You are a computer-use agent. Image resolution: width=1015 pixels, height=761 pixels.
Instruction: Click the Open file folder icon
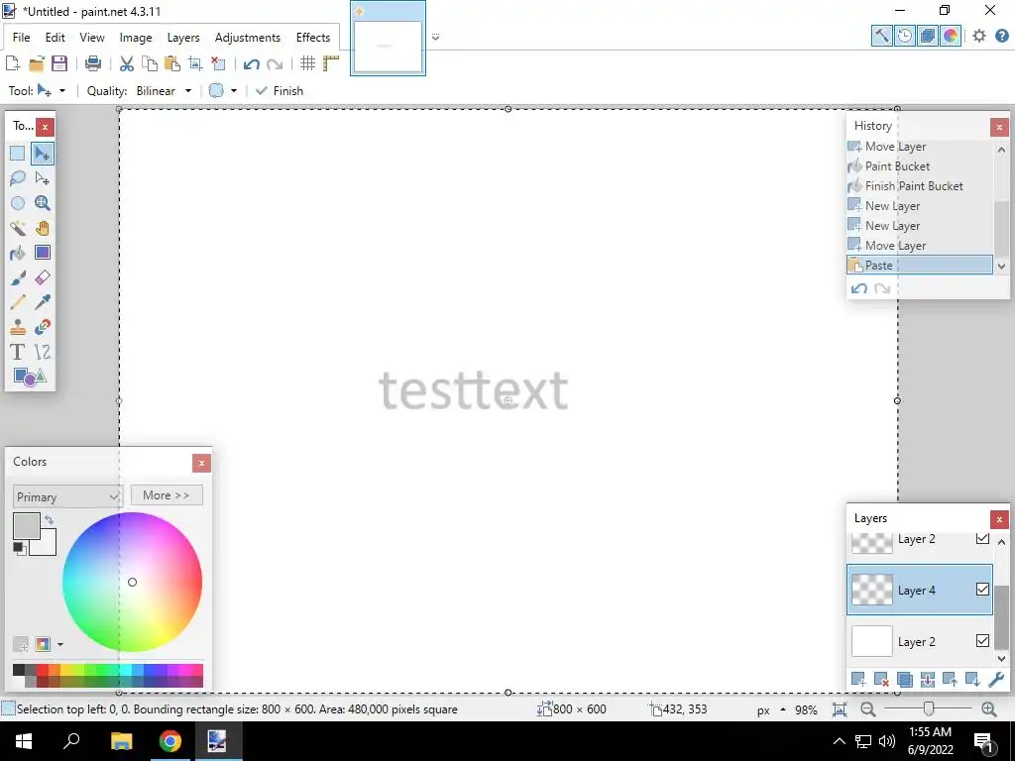tap(37, 63)
